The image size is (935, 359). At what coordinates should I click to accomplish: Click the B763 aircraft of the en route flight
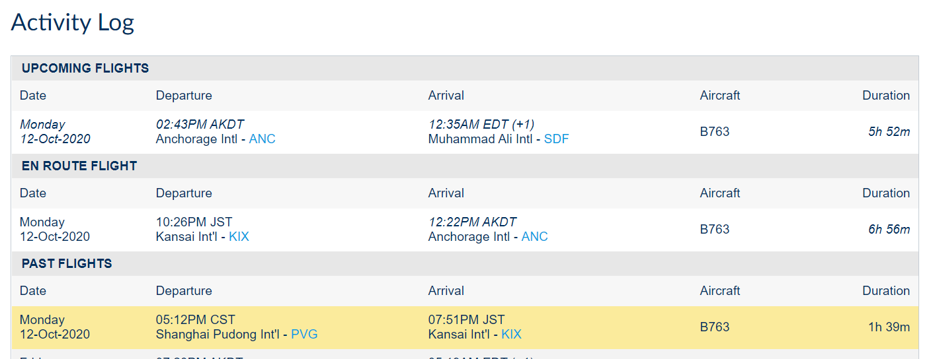click(715, 230)
